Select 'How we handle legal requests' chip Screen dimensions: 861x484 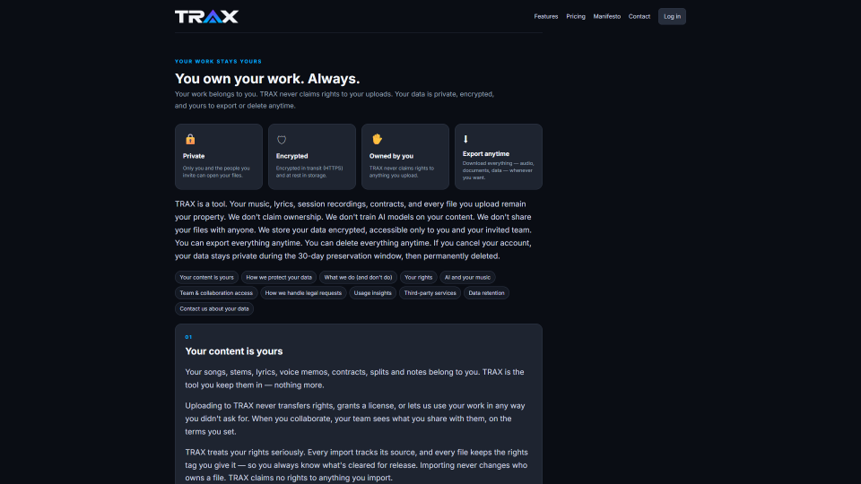303,293
